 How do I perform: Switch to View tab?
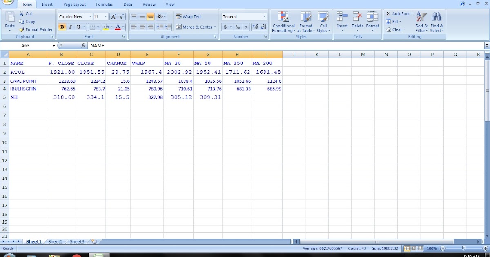point(170,4)
